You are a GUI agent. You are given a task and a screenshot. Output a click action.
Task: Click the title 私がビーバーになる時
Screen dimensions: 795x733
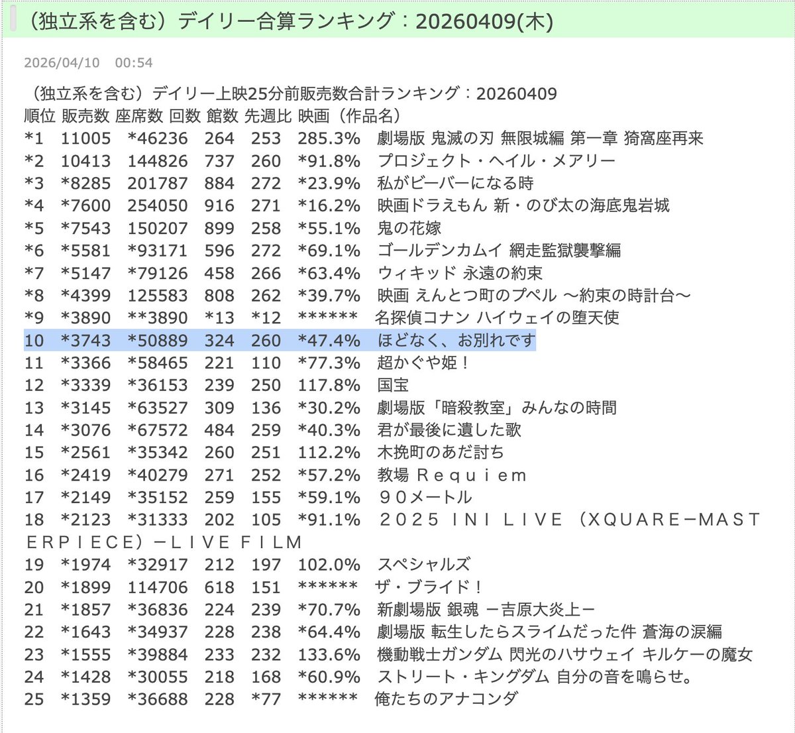pos(456,184)
